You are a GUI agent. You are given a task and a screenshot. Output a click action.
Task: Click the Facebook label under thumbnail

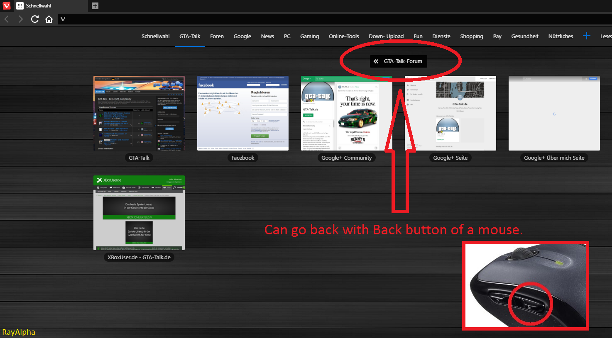243,158
